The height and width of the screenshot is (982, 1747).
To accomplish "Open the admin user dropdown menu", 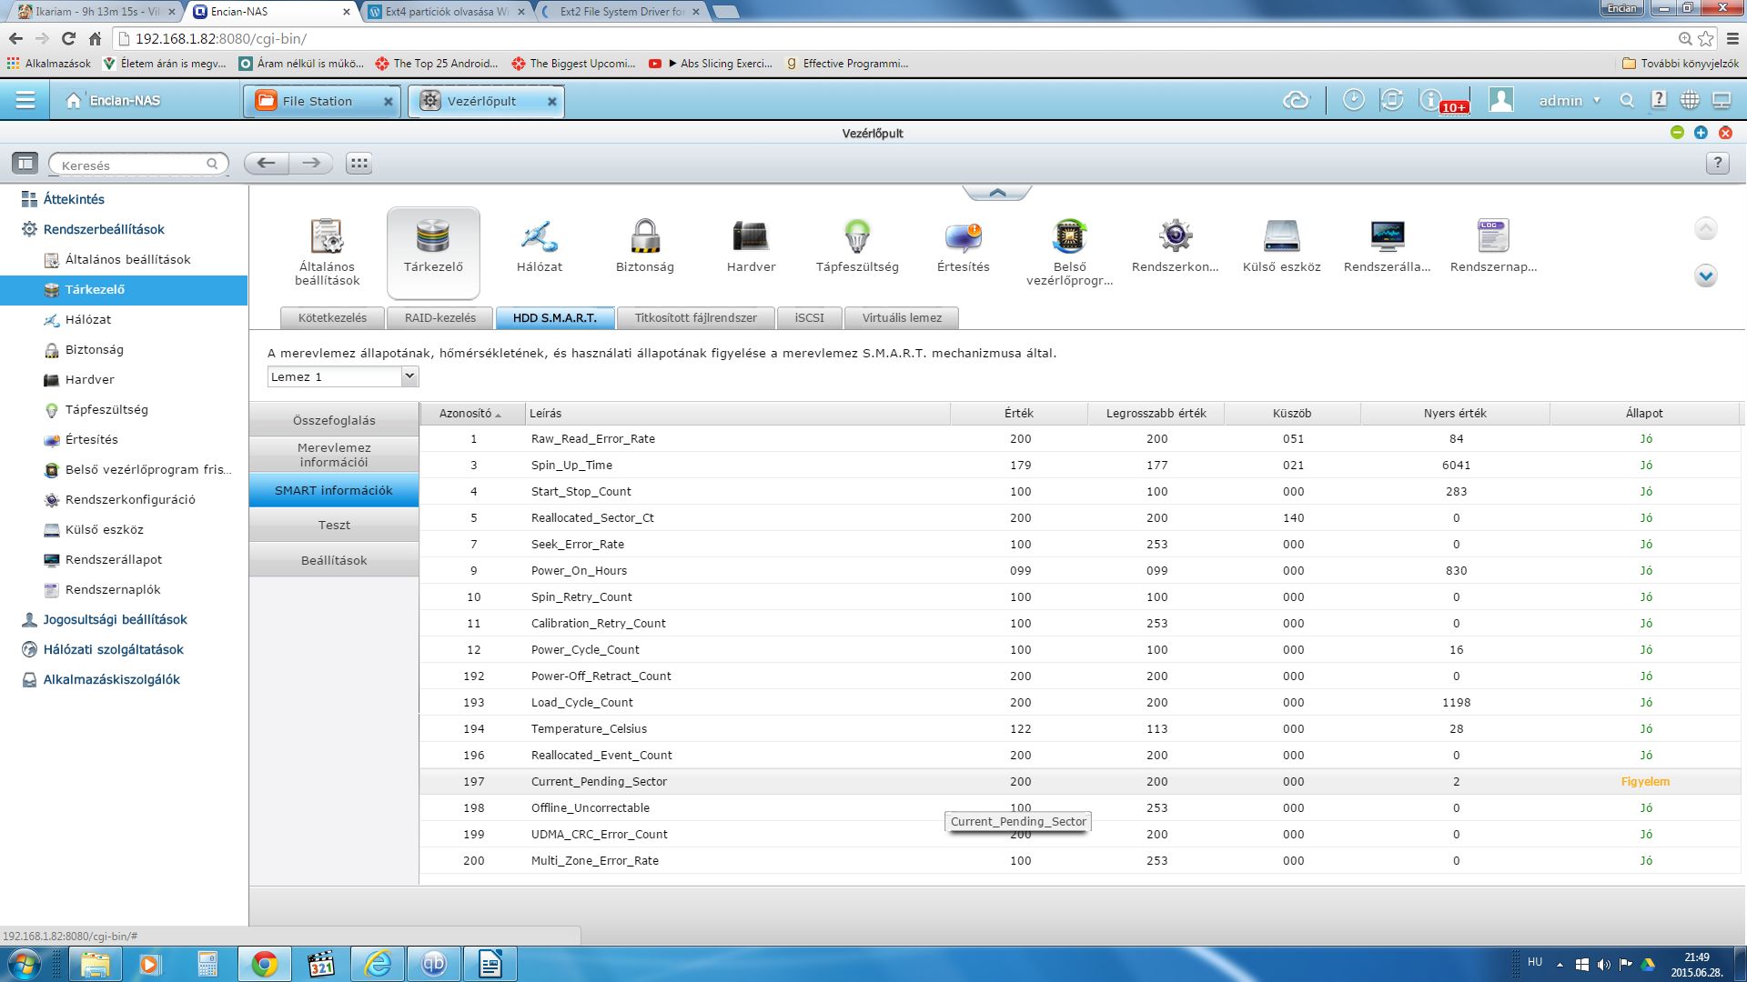I will (x=1569, y=100).
